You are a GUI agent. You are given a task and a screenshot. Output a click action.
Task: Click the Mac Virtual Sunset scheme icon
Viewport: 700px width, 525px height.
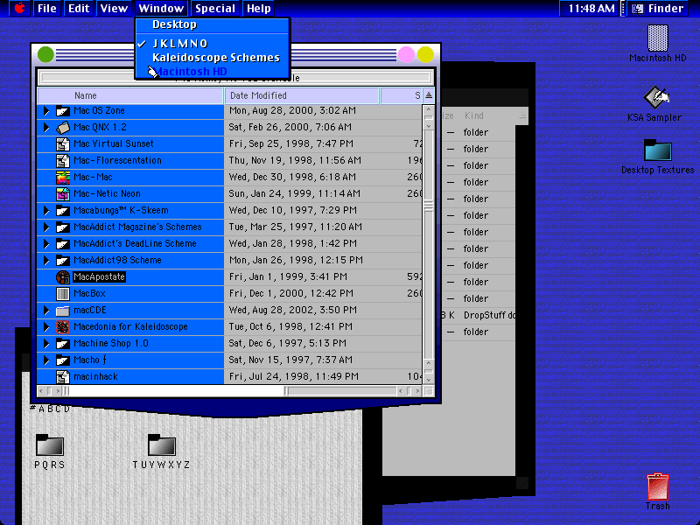coord(63,143)
